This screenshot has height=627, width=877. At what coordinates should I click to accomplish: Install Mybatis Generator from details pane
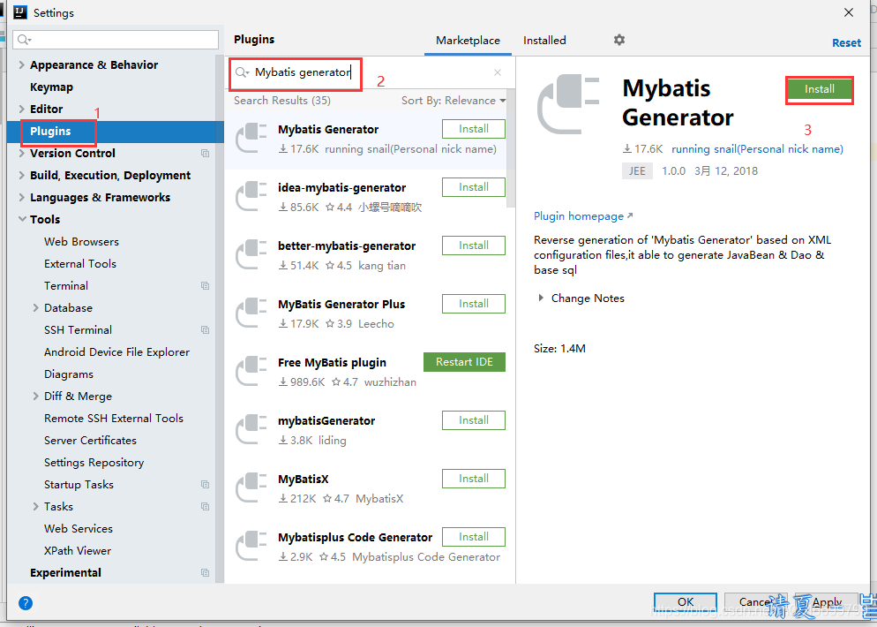click(820, 89)
